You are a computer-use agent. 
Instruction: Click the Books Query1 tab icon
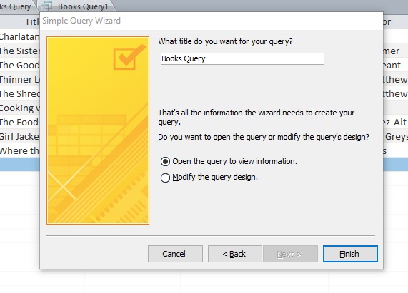click(47, 6)
